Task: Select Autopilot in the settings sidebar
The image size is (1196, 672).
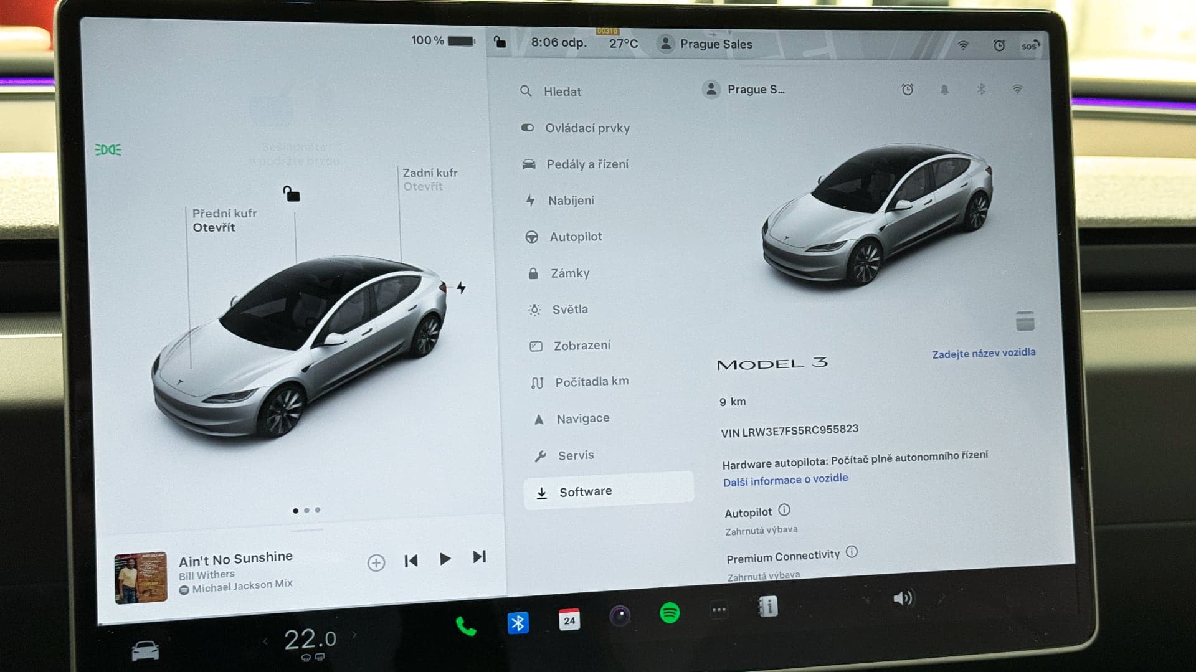Action: (576, 237)
